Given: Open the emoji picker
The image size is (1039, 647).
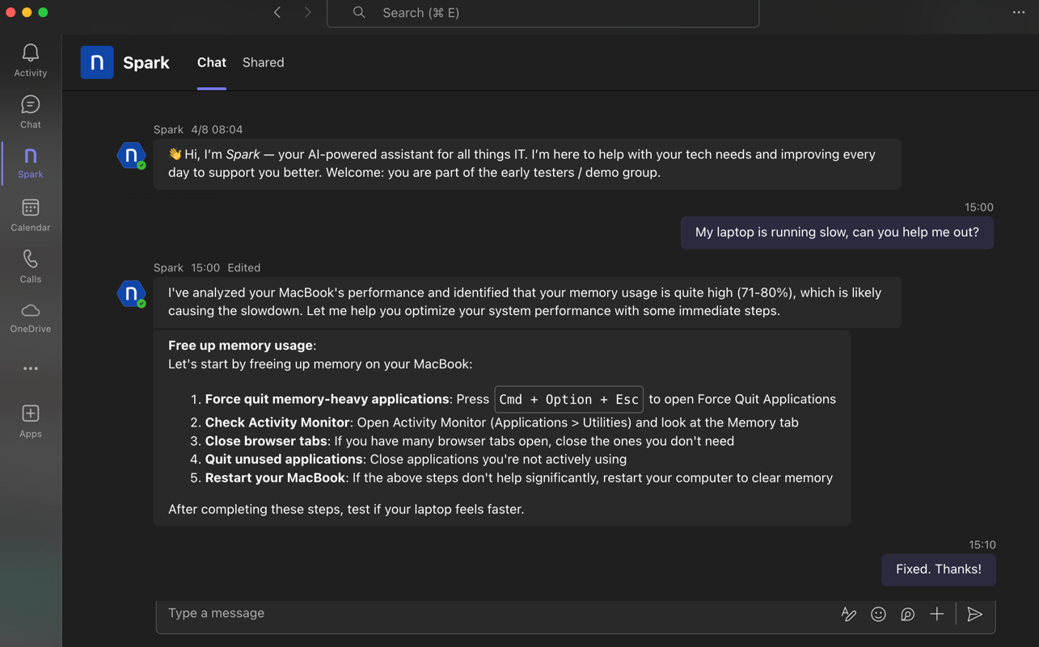Looking at the screenshot, I should click(x=878, y=615).
